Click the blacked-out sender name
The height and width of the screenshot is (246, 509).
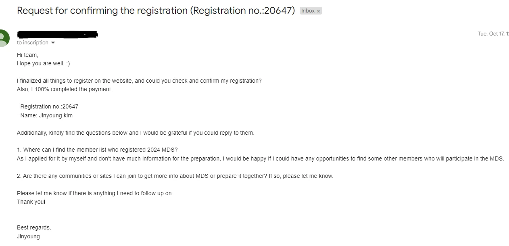tap(58, 34)
